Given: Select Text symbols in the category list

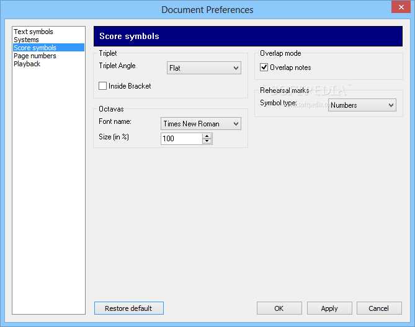Looking at the screenshot, I should click(33, 32).
